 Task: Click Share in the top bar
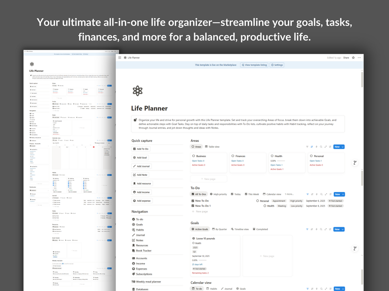tap(346, 58)
